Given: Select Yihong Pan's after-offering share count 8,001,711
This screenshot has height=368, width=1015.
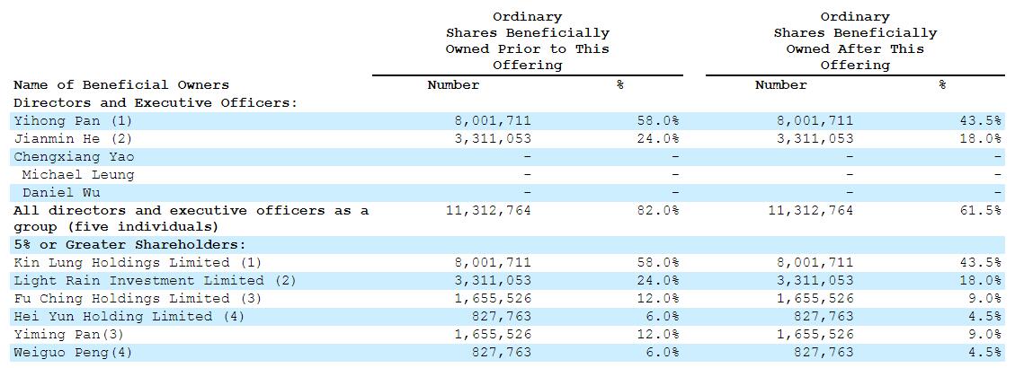Looking at the screenshot, I should coord(815,121).
